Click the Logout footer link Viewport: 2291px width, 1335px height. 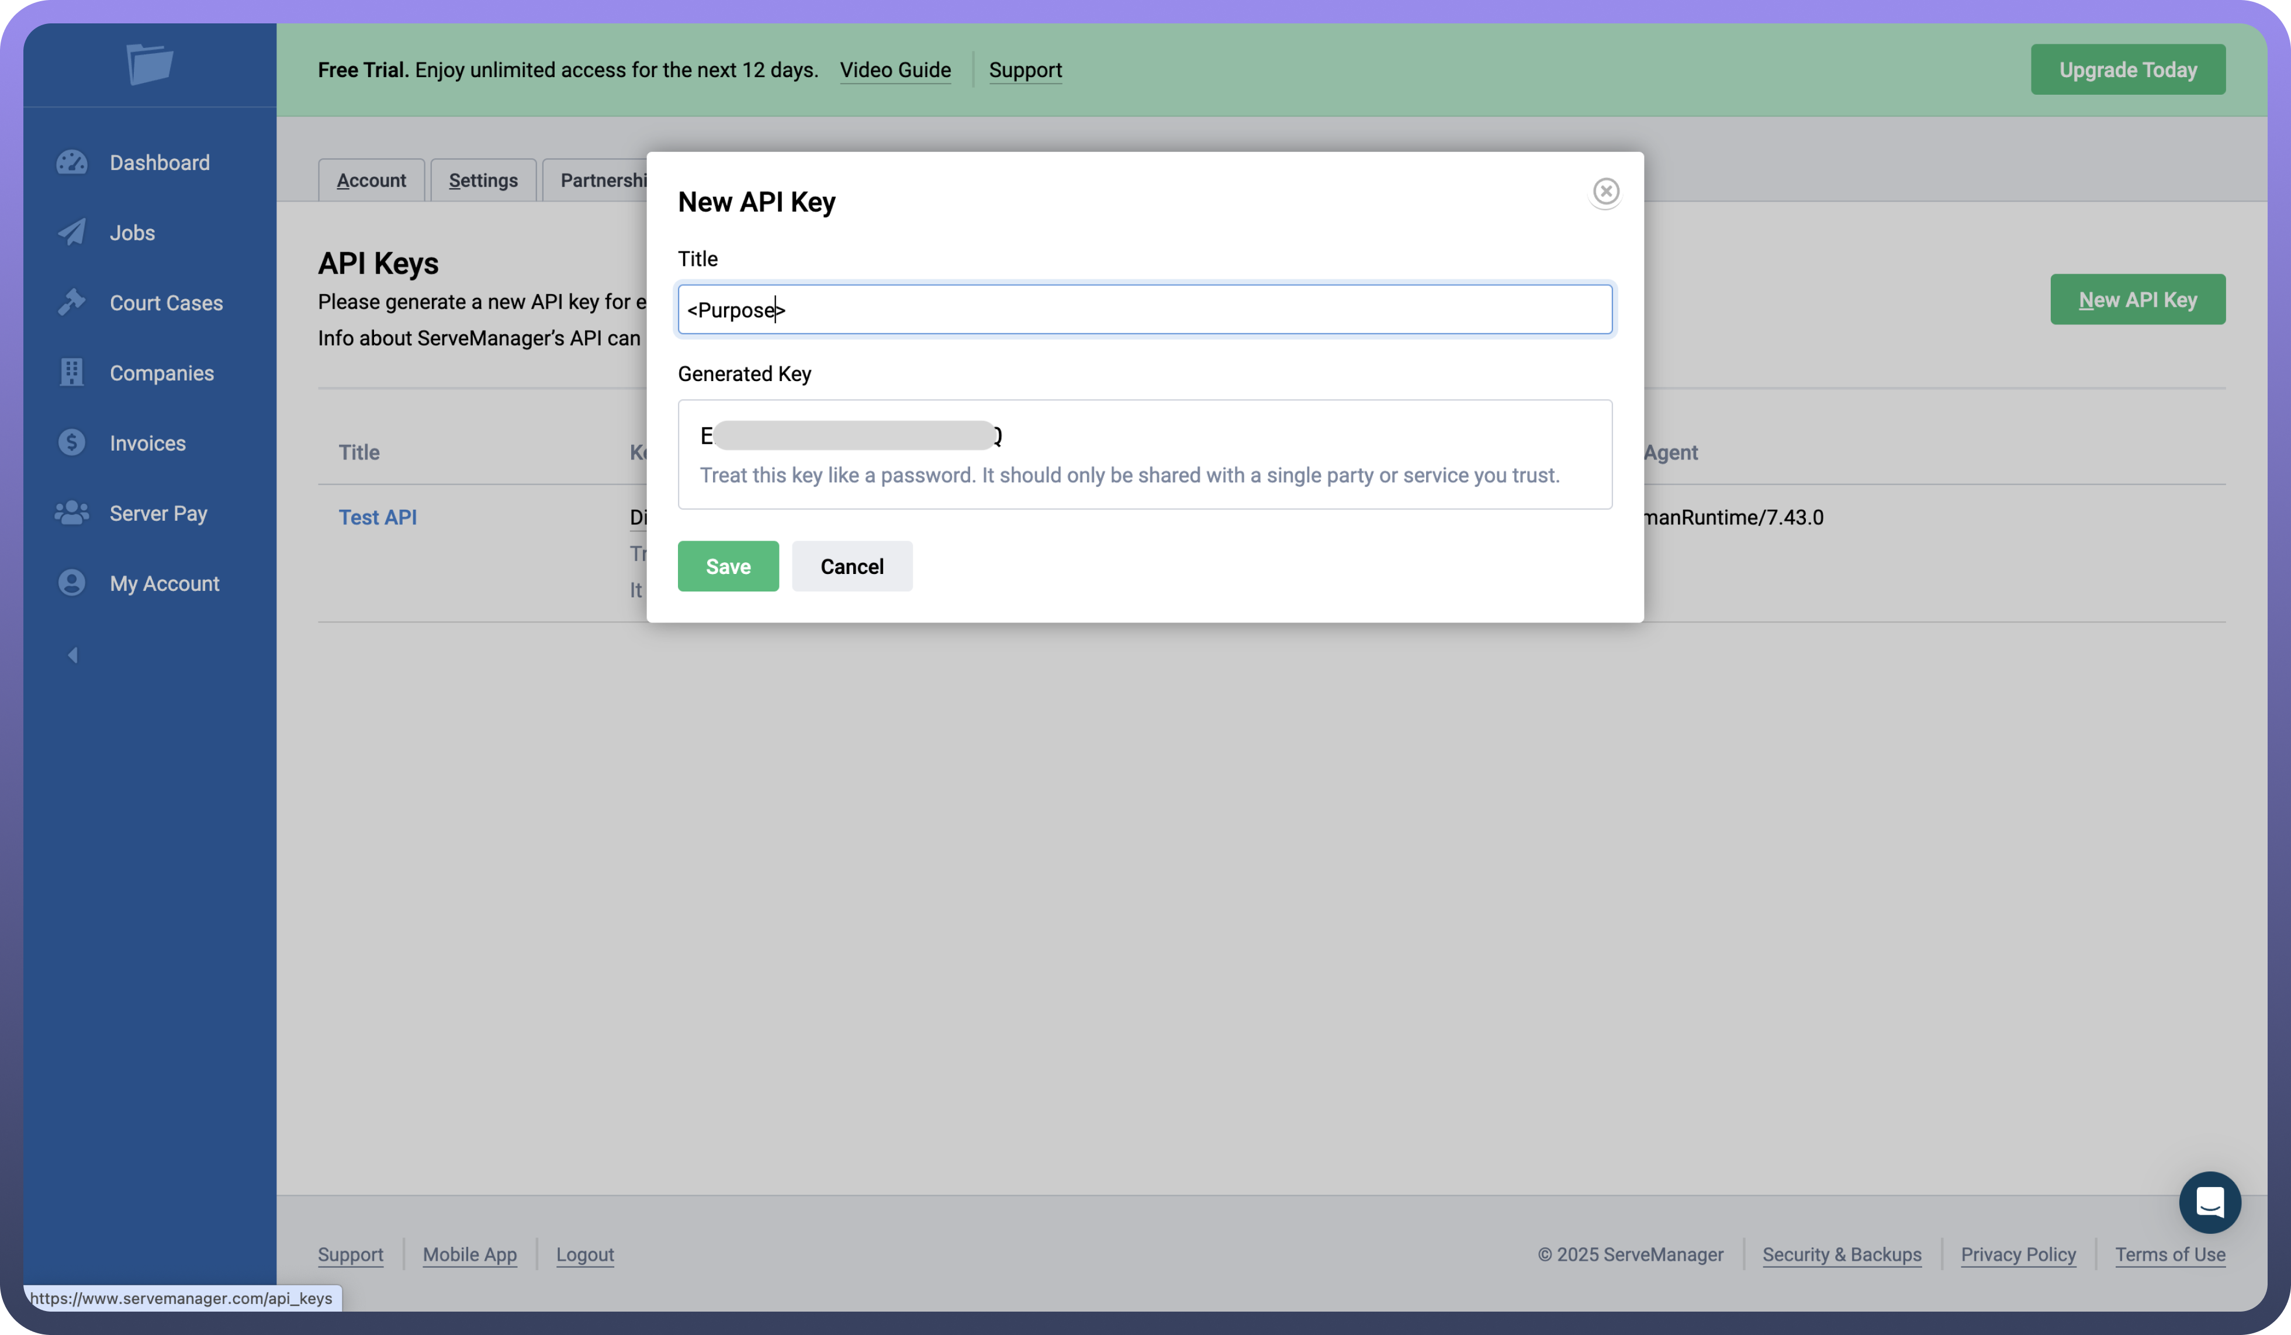[584, 1254]
